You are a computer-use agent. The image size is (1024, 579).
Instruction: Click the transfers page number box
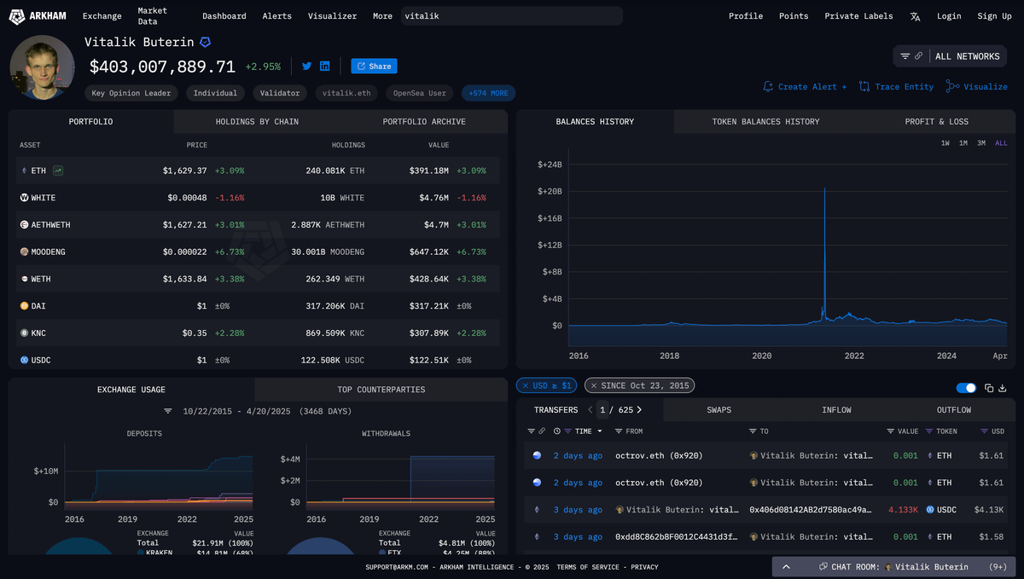(x=602, y=410)
